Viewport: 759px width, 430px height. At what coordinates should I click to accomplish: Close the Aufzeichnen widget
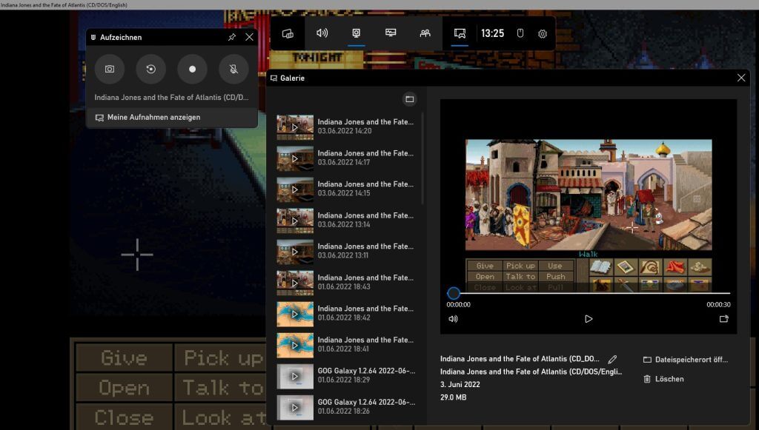(x=249, y=37)
